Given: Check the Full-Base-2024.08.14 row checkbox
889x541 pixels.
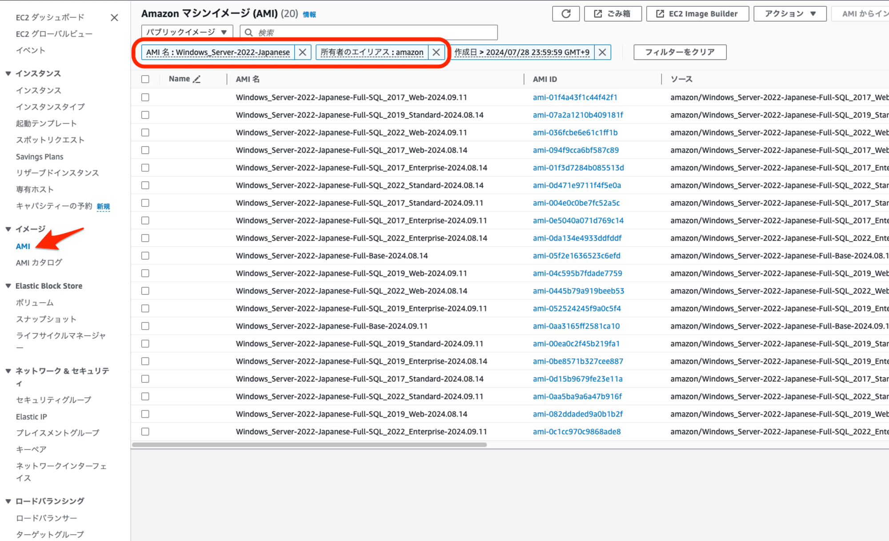Looking at the screenshot, I should click(145, 256).
